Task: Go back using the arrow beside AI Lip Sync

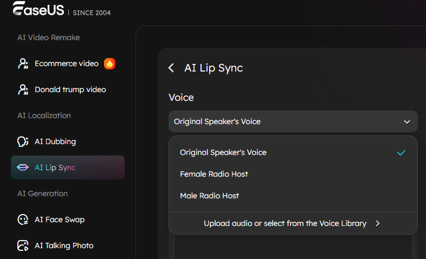Action: pos(171,68)
